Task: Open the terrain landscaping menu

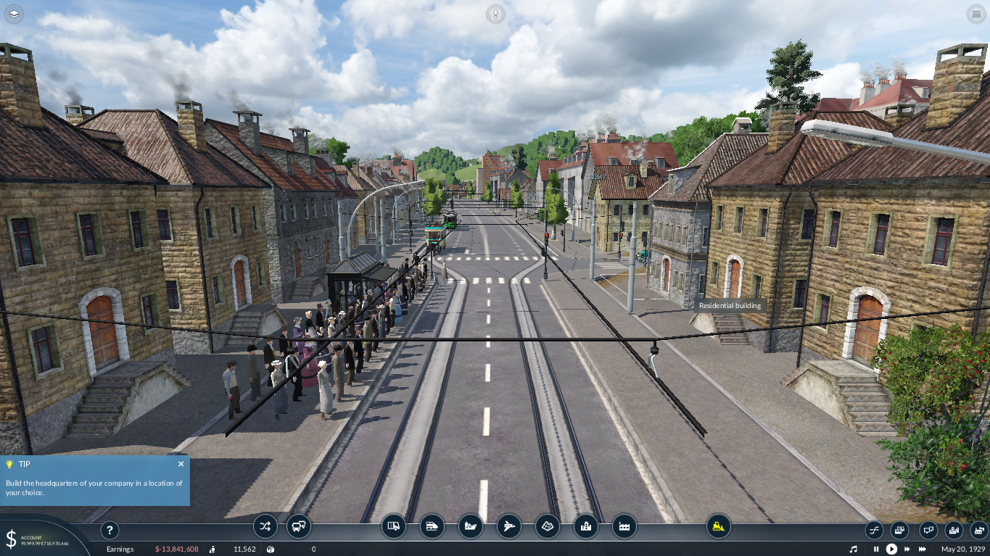Action: (x=548, y=526)
